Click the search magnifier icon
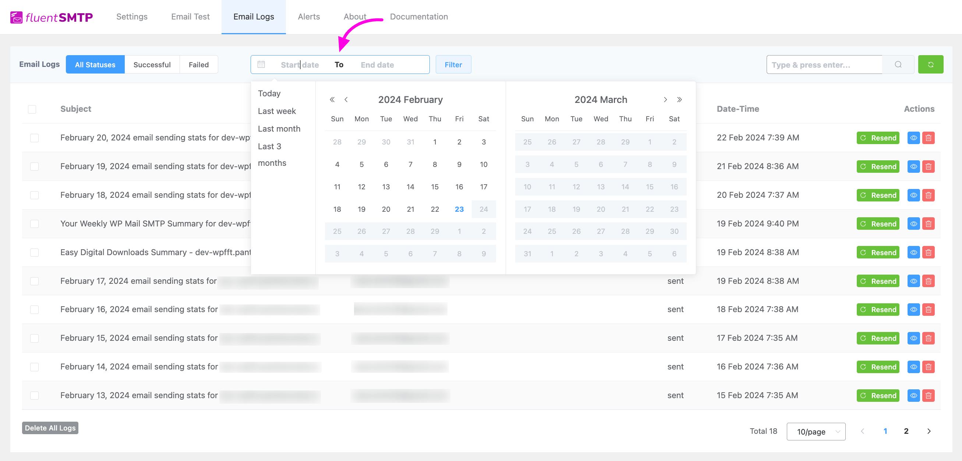 pyautogui.click(x=898, y=65)
